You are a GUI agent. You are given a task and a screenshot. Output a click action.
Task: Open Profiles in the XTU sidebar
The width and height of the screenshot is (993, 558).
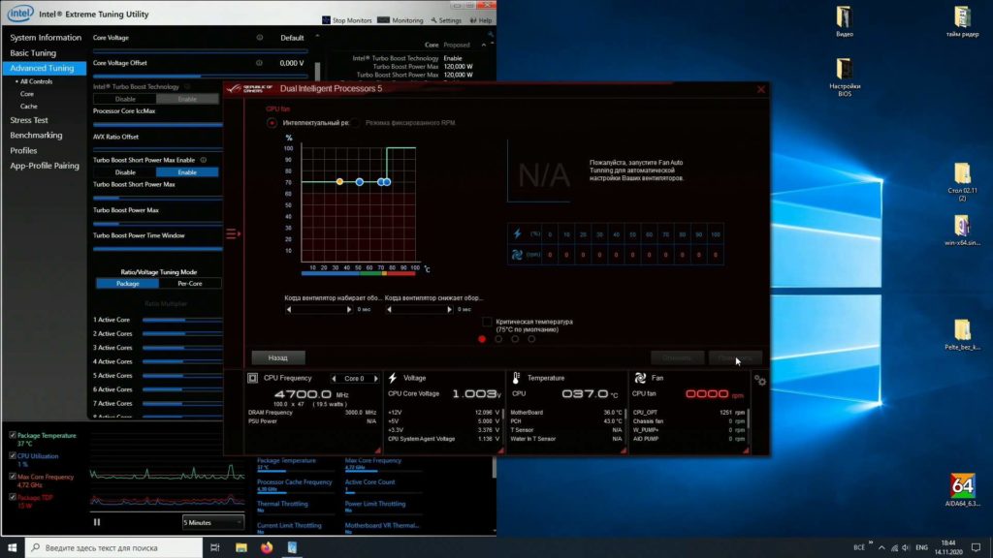tap(23, 150)
